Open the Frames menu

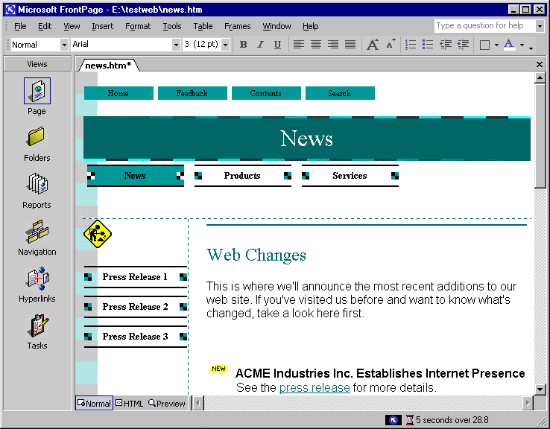(x=238, y=26)
